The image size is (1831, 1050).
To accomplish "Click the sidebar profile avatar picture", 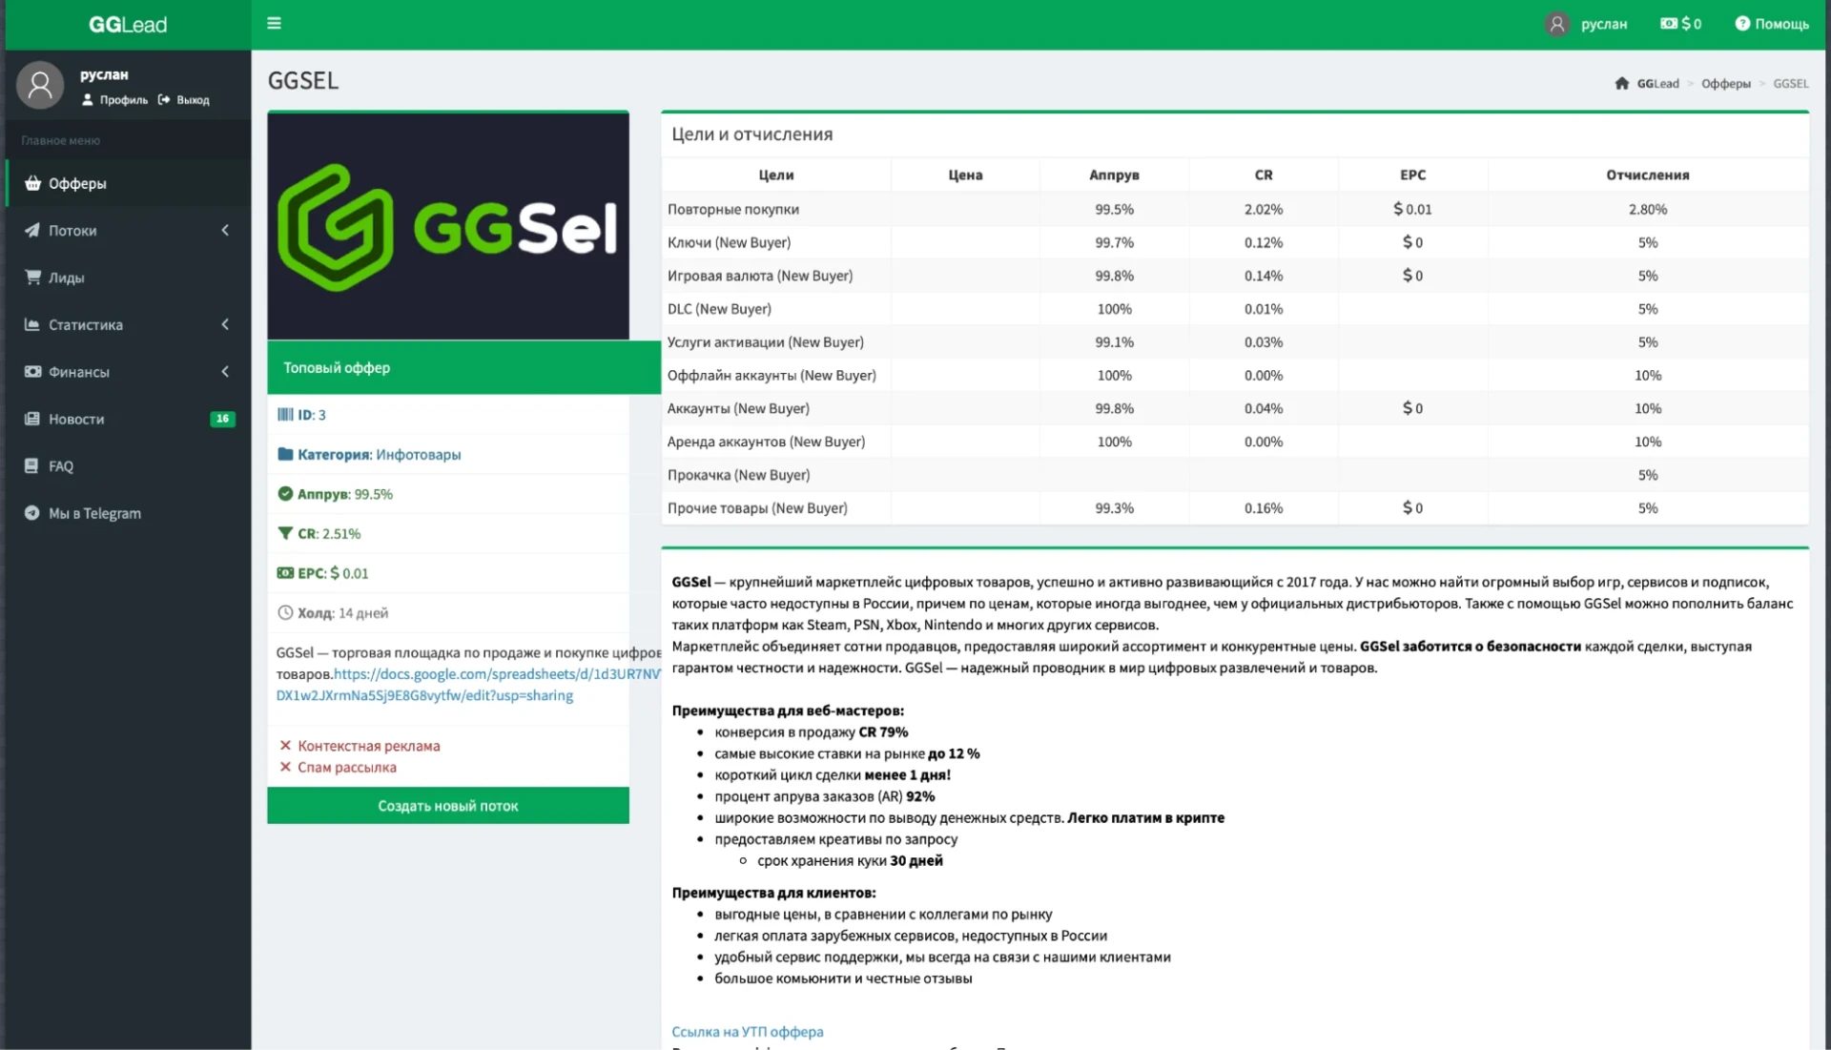I will click(40, 85).
